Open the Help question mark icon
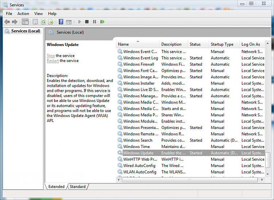274x200 pixels. tap(61, 22)
